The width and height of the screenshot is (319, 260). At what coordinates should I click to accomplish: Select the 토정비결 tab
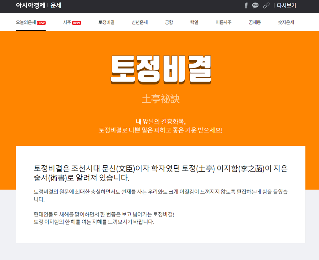tap(105, 22)
